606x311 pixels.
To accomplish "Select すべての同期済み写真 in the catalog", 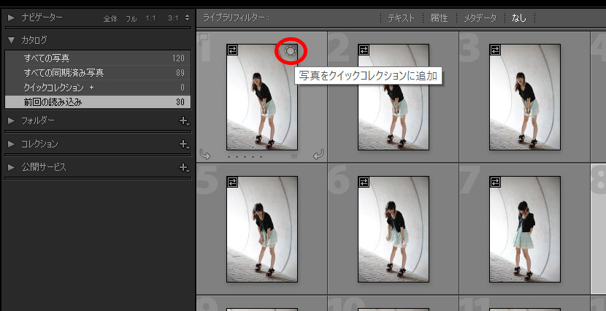I will pyautogui.click(x=98, y=72).
